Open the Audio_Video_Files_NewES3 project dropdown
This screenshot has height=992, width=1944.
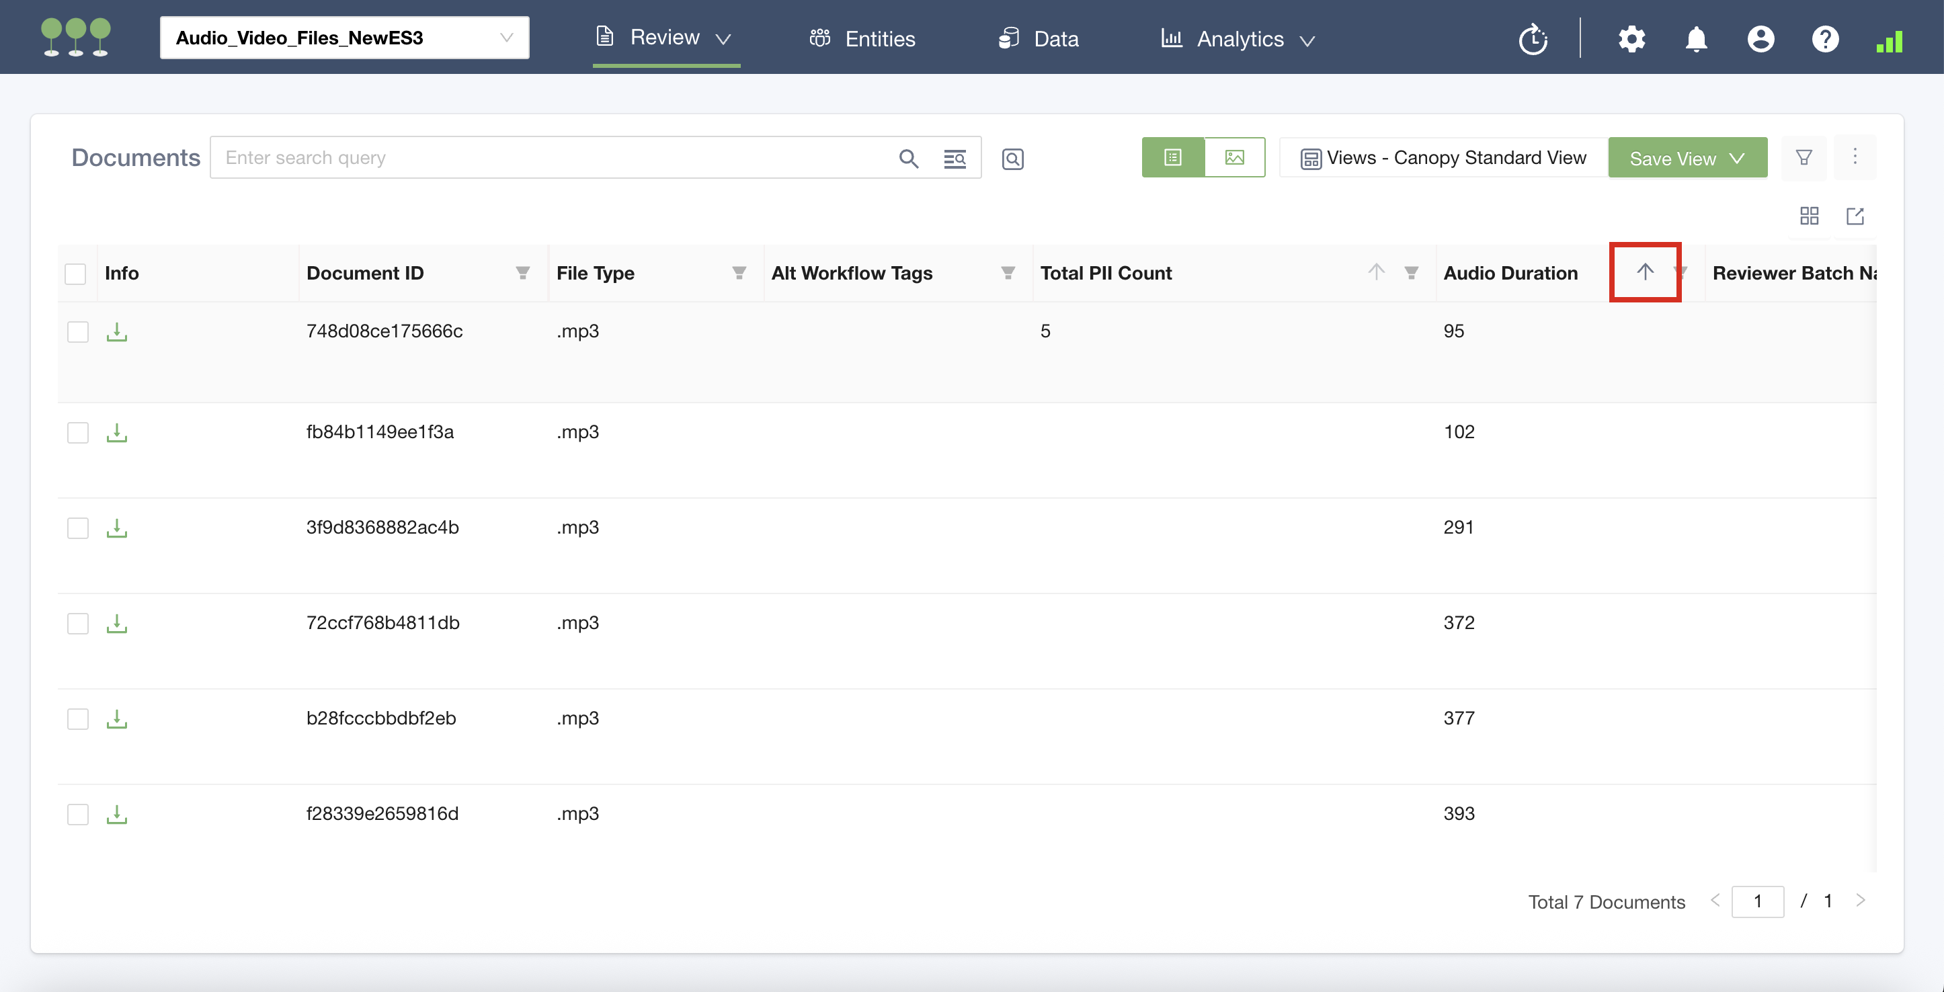(x=344, y=38)
